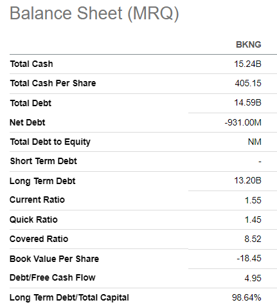Screen dimensions: 277x307
Task: Click the Long Term Debt/Total Capital label
Action: pos(69,297)
